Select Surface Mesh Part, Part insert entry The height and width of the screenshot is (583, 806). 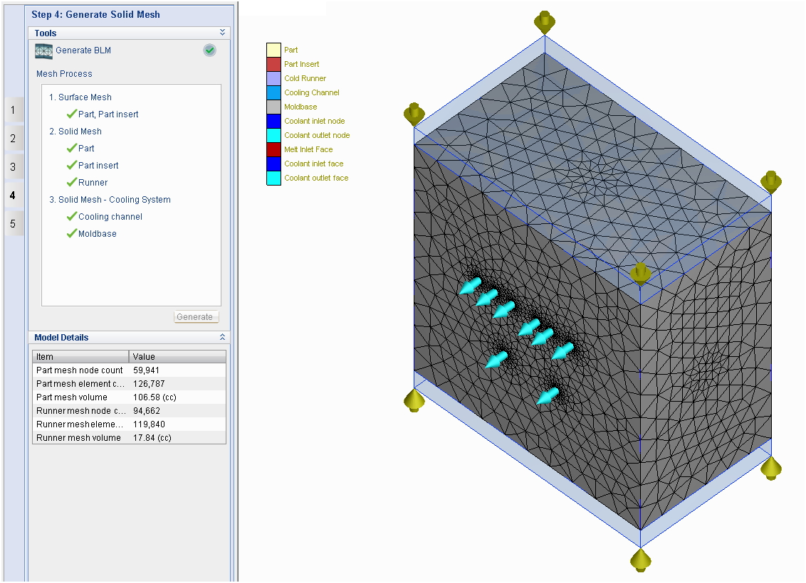[108, 114]
